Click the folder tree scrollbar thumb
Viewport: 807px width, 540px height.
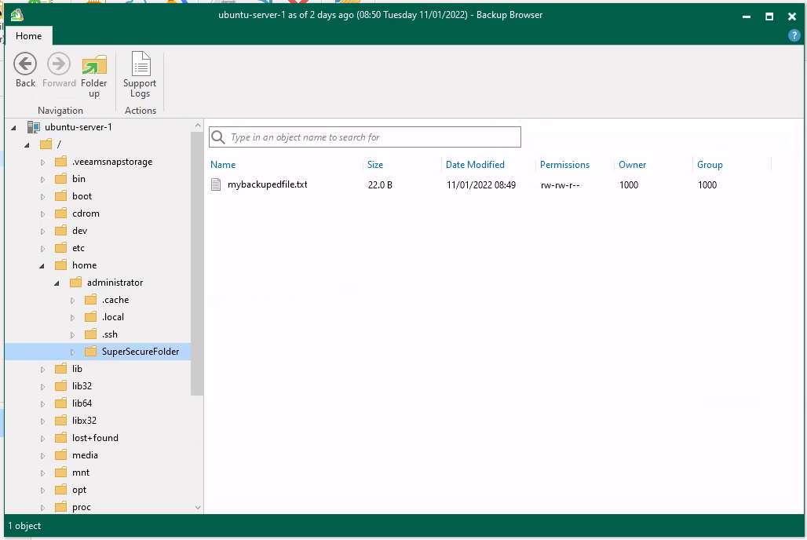pyautogui.click(x=197, y=264)
